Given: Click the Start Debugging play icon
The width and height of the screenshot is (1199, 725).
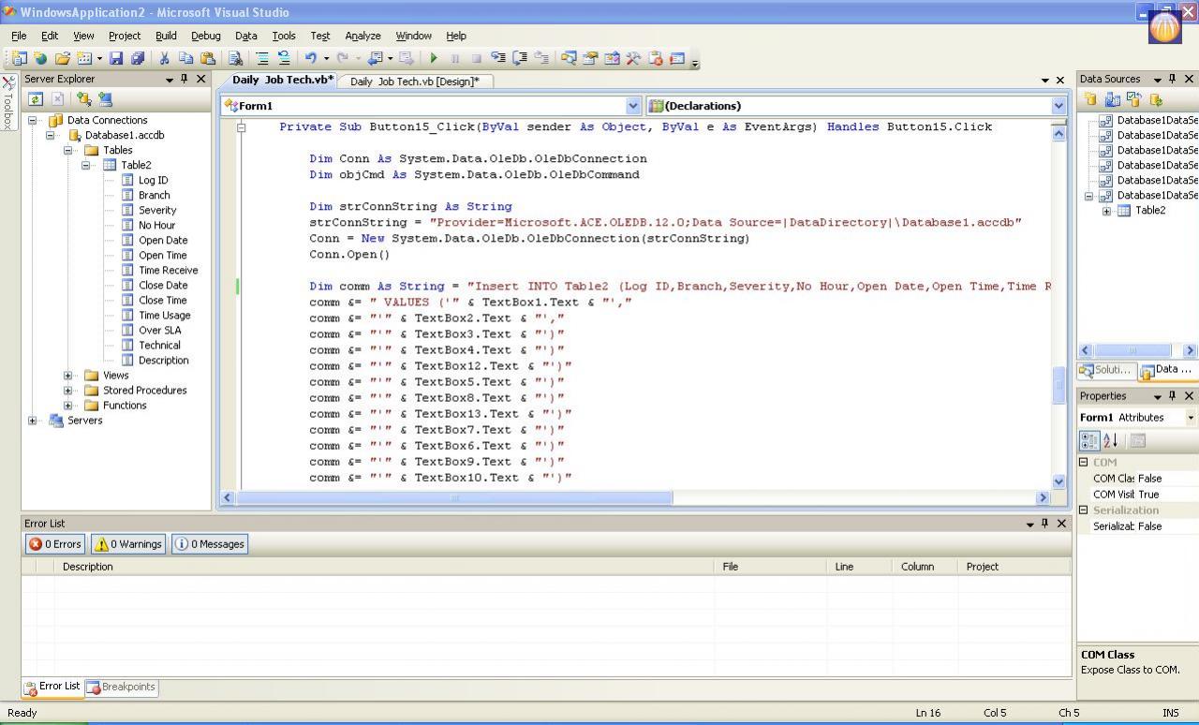Looking at the screenshot, I should pos(434,58).
